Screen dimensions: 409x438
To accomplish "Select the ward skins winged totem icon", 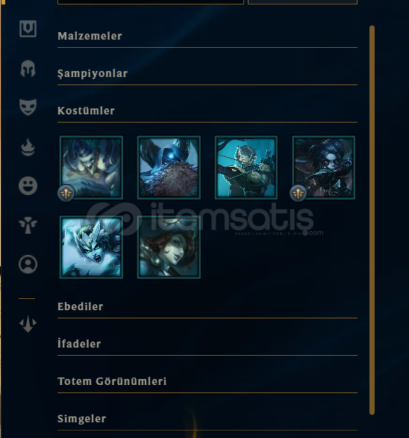I will click(28, 225).
